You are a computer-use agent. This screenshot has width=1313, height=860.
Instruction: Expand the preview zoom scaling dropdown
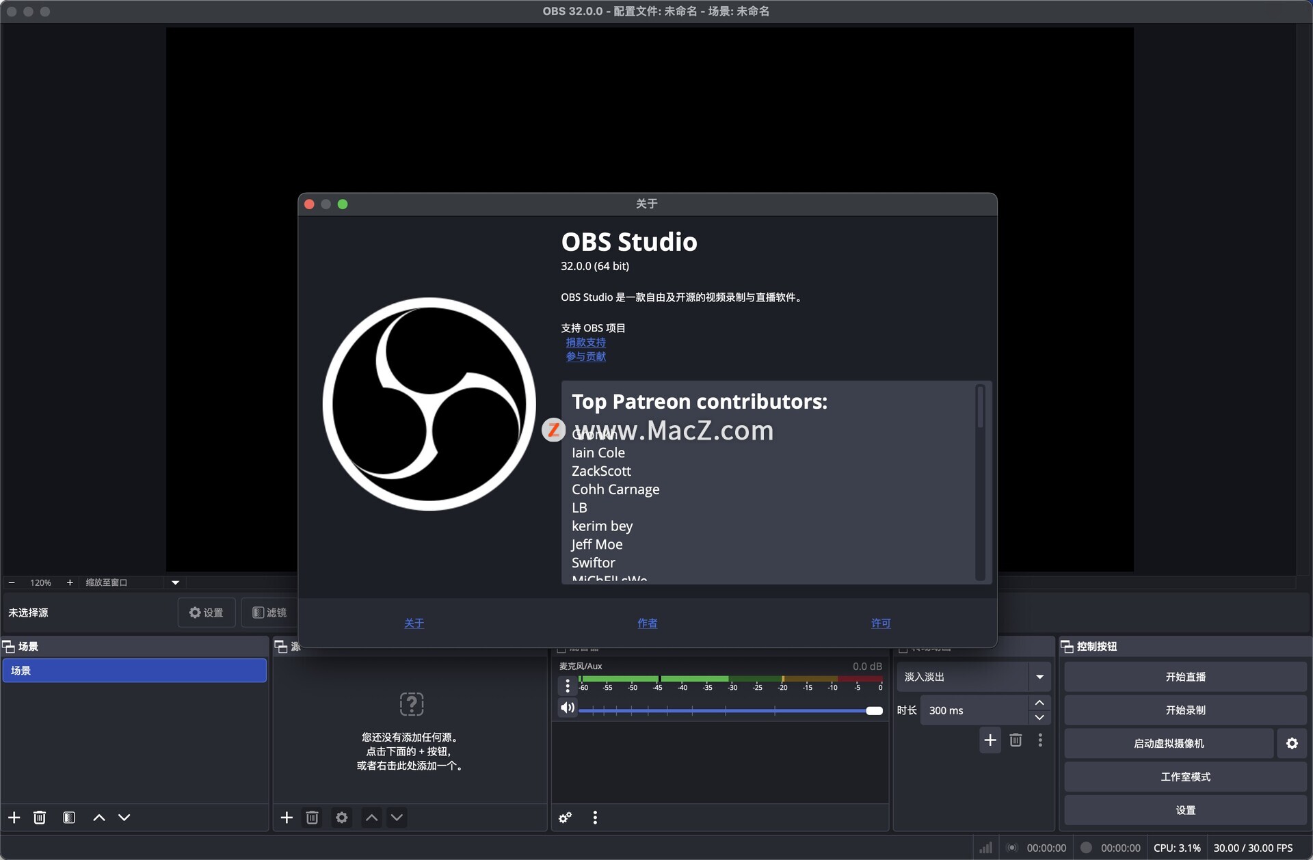point(175,582)
